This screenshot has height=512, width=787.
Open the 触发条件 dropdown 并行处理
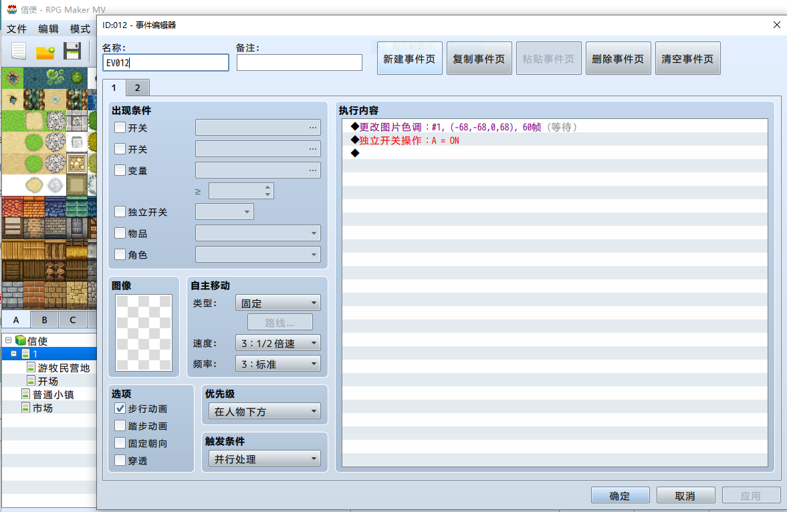[x=265, y=459]
